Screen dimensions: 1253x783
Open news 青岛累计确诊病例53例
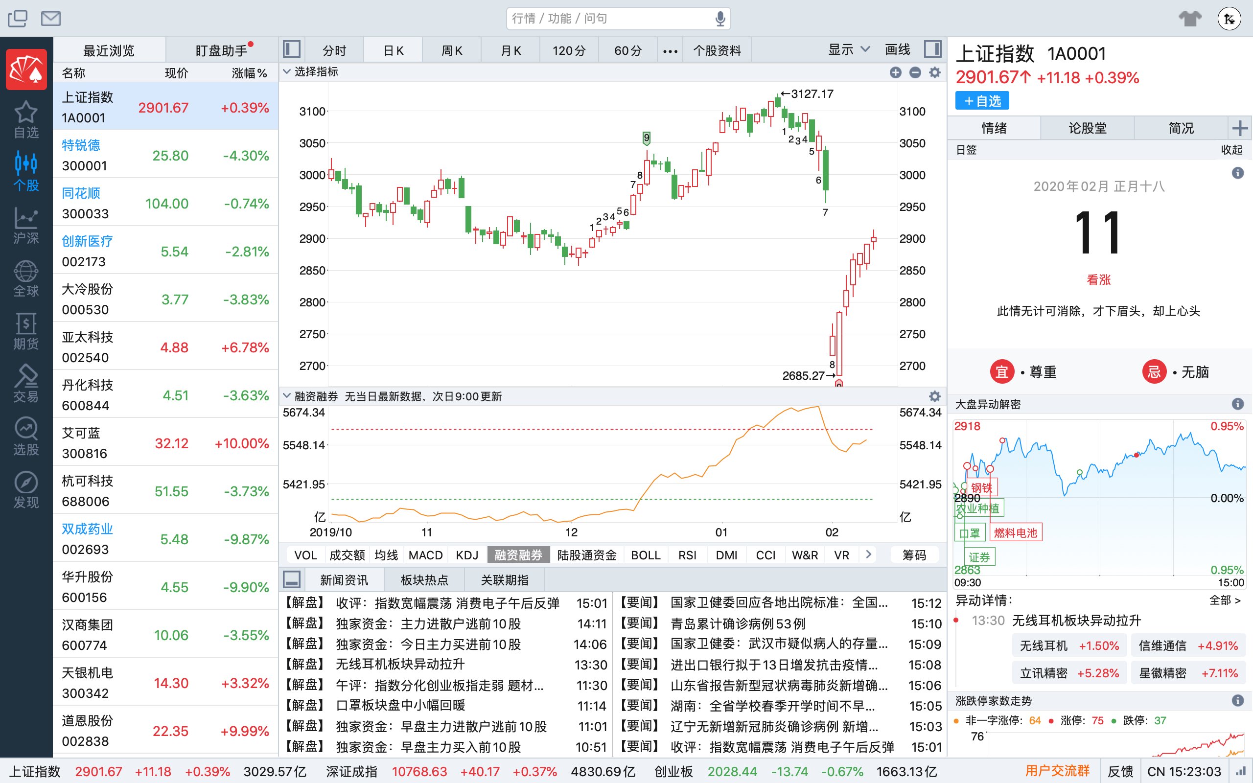738,623
